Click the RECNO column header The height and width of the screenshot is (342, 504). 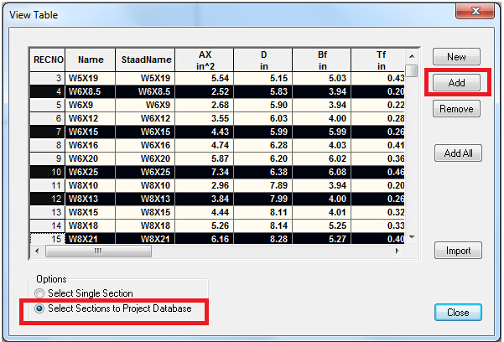pos(47,60)
